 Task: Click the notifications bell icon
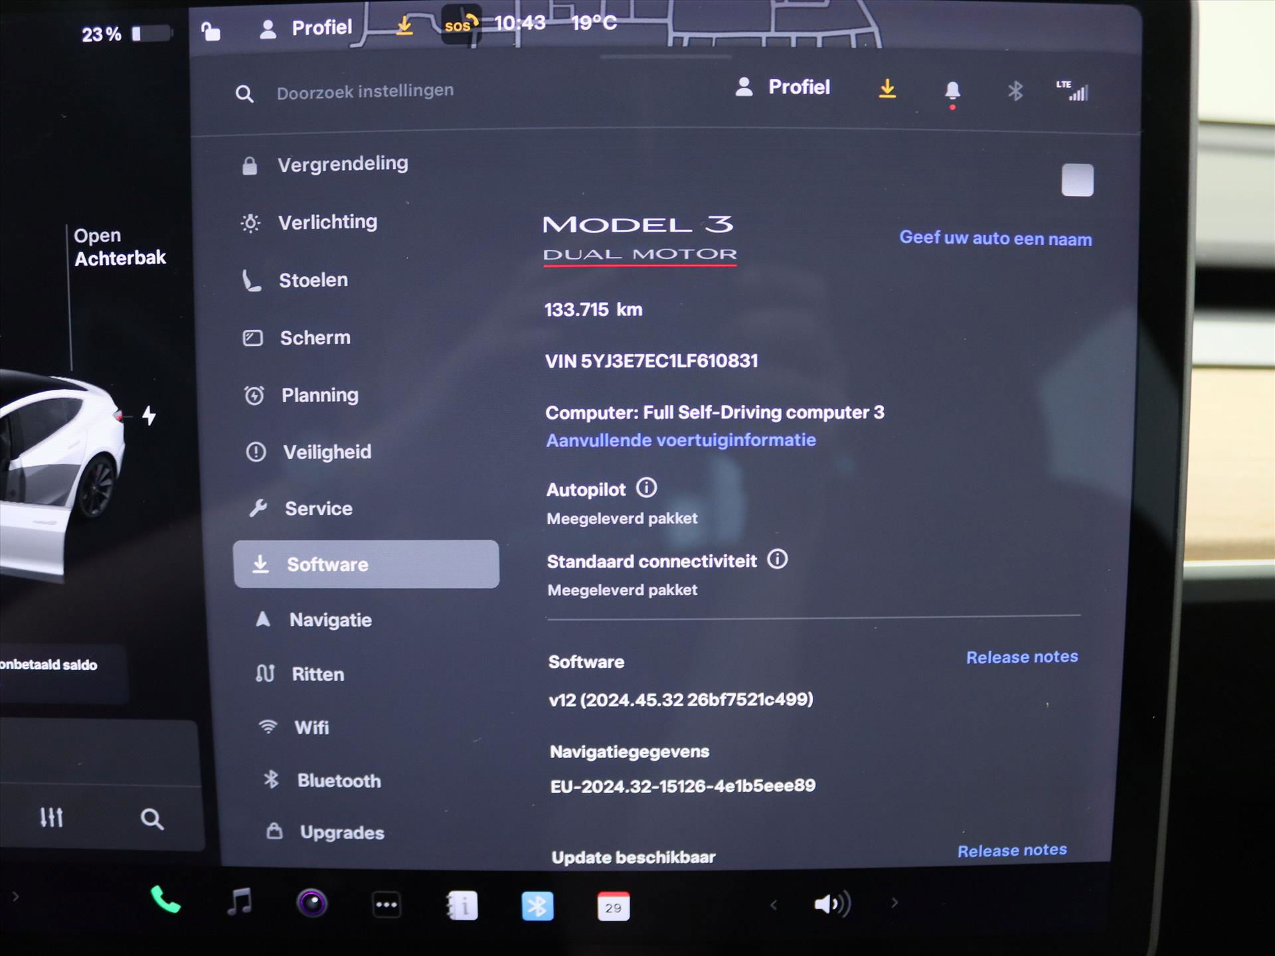coord(952,92)
